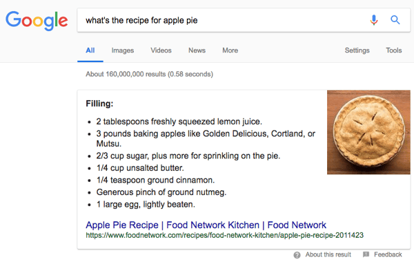414x262 pixels.
Task: Open the Apple Pie Recipe Food Network link
Action: point(206,225)
